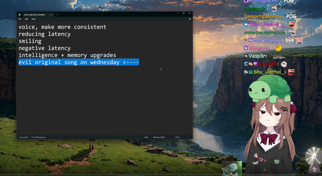The image size is (322, 176).
Task: Open the Edit menu
Action: pyautogui.click(x=26, y=19)
